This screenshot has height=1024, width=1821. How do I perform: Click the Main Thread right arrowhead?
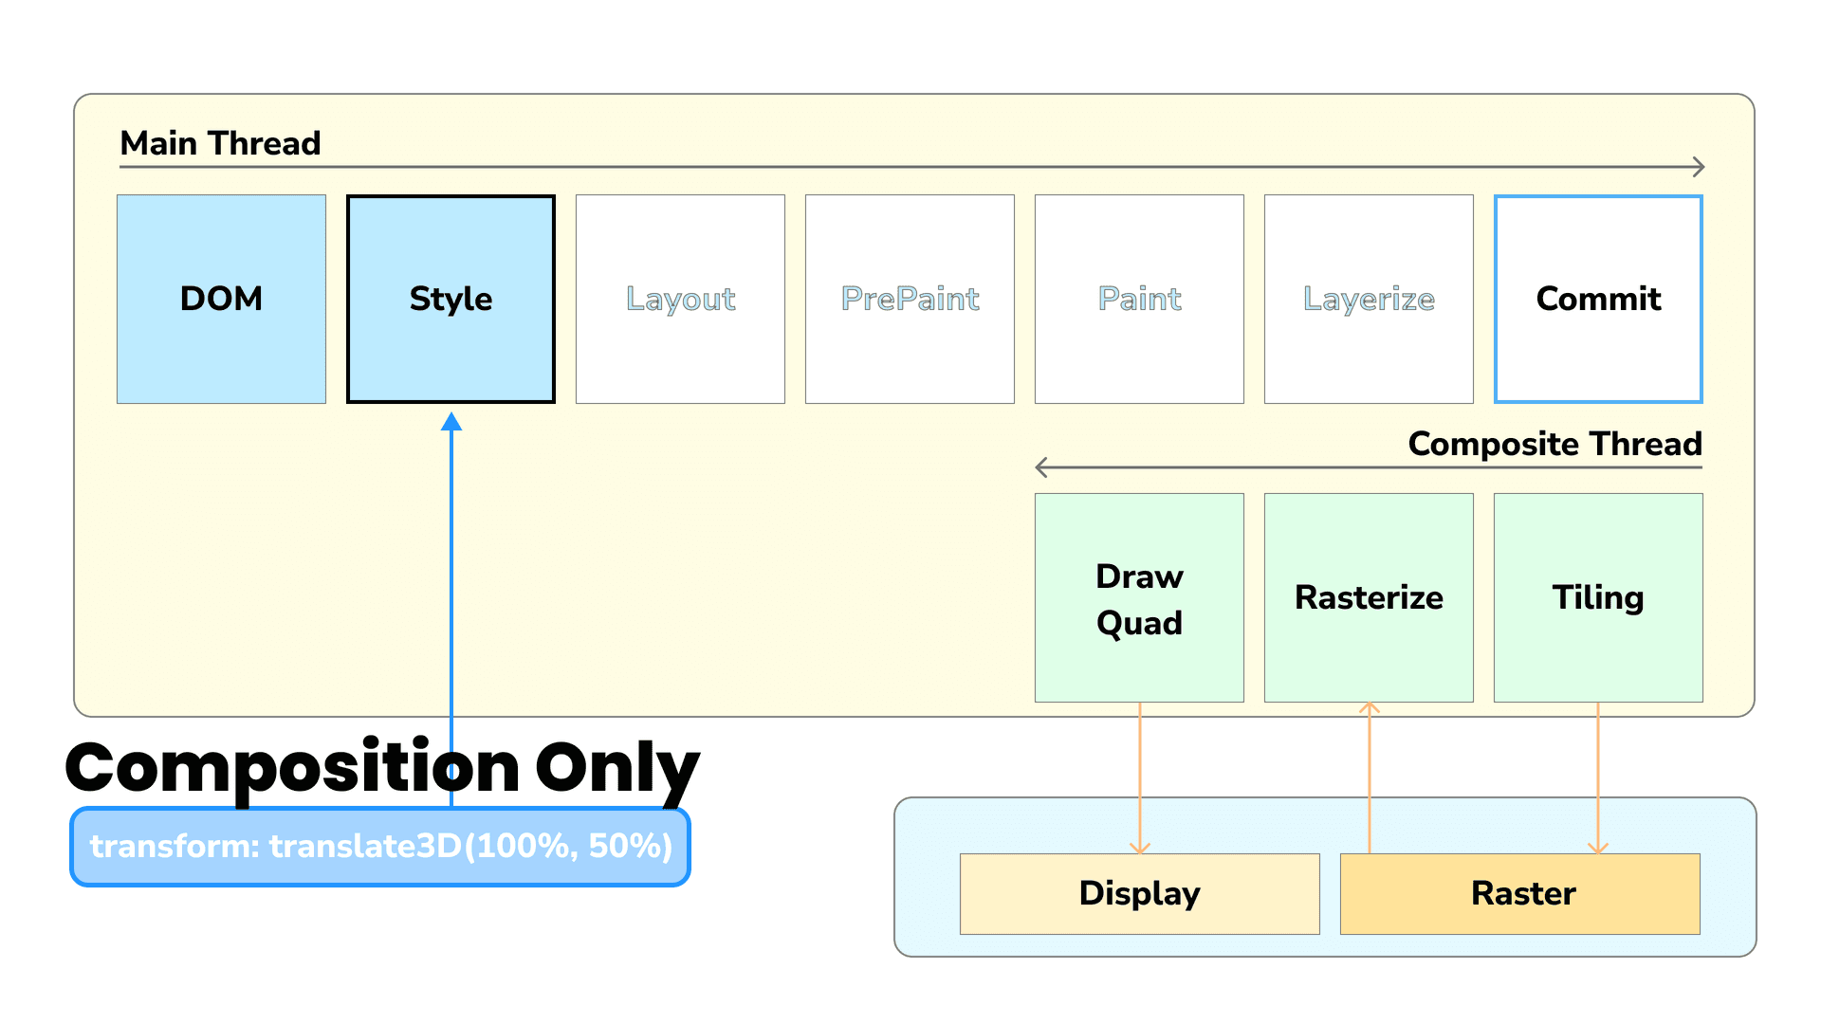tap(1699, 168)
